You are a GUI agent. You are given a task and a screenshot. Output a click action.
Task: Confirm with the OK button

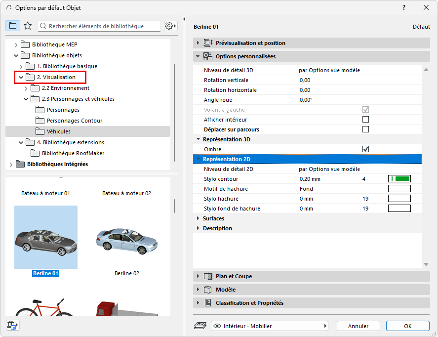pyautogui.click(x=407, y=326)
